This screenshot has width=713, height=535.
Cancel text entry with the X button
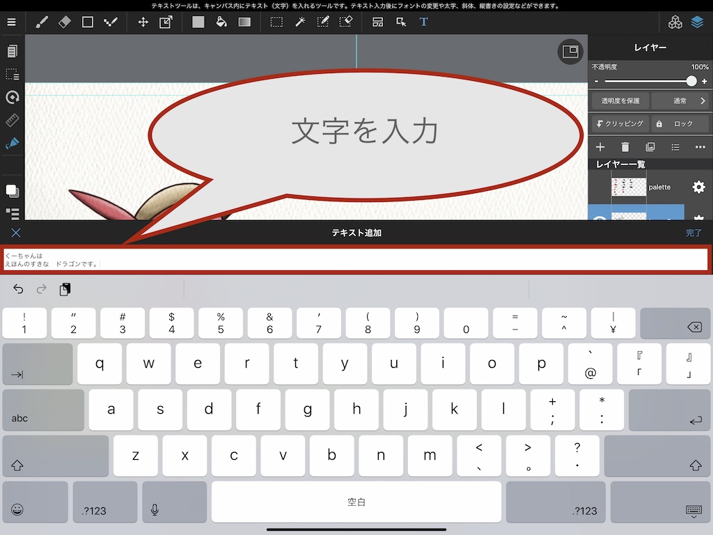[16, 233]
